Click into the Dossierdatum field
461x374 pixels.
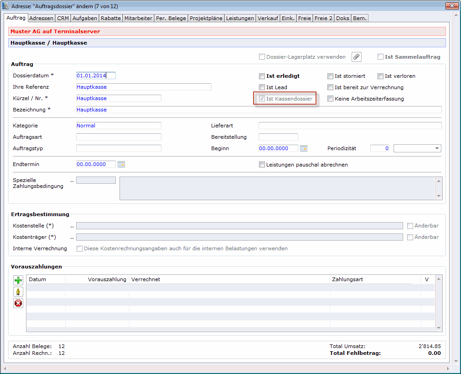(96, 76)
